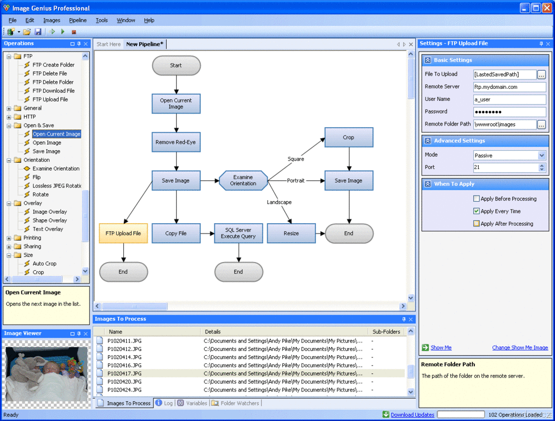Increase the Port value with up arrow

[x=542, y=165]
